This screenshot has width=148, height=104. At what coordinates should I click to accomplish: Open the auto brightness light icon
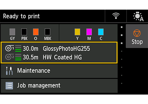coord(138,16)
